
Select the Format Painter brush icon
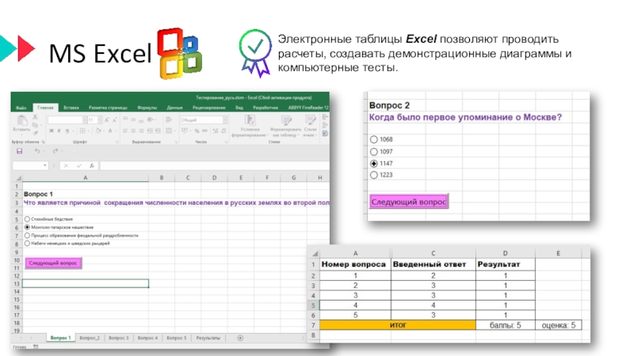(x=36, y=133)
